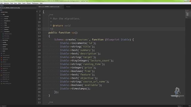Select CreateCourses.php under open files in sidebar

tap(10, 8)
